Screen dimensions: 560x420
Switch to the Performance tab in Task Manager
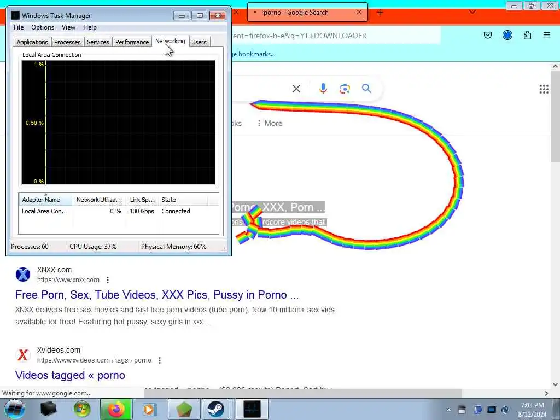pyautogui.click(x=132, y=42)
